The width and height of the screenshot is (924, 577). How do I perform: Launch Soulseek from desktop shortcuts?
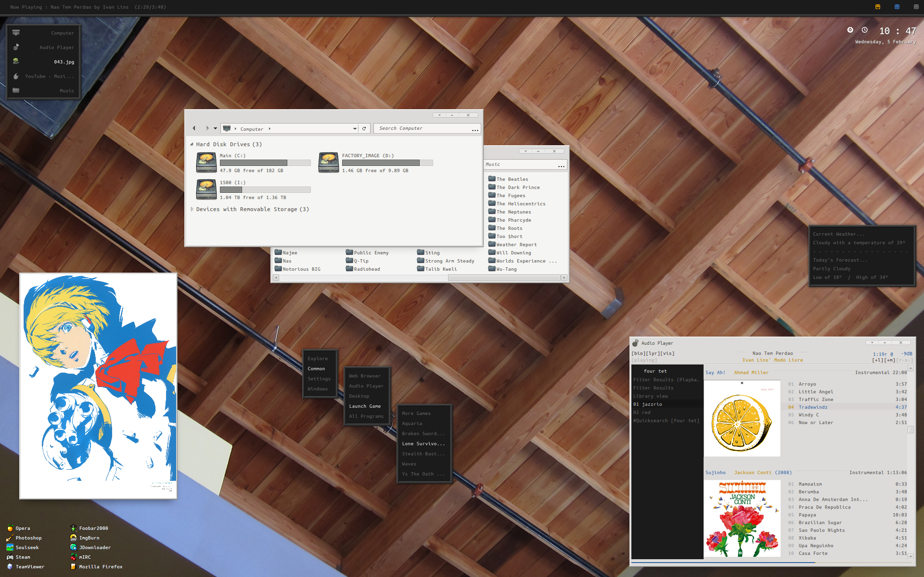pyautogui.click(x=23, y=547)
